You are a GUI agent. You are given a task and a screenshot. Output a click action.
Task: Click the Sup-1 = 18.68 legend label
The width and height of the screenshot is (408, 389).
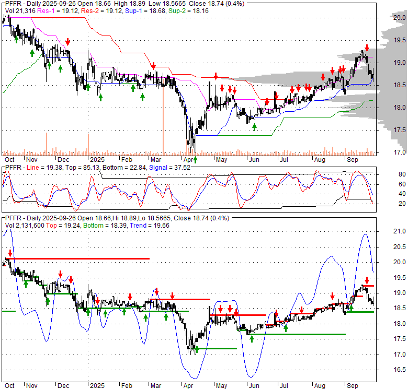tap(145, 11)
